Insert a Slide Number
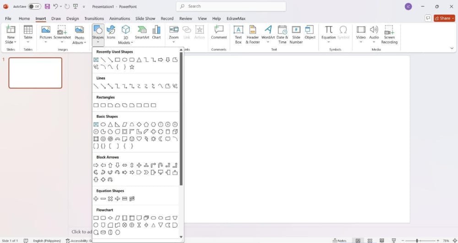Viewport: 458px width, 243px height. (296, 35)
